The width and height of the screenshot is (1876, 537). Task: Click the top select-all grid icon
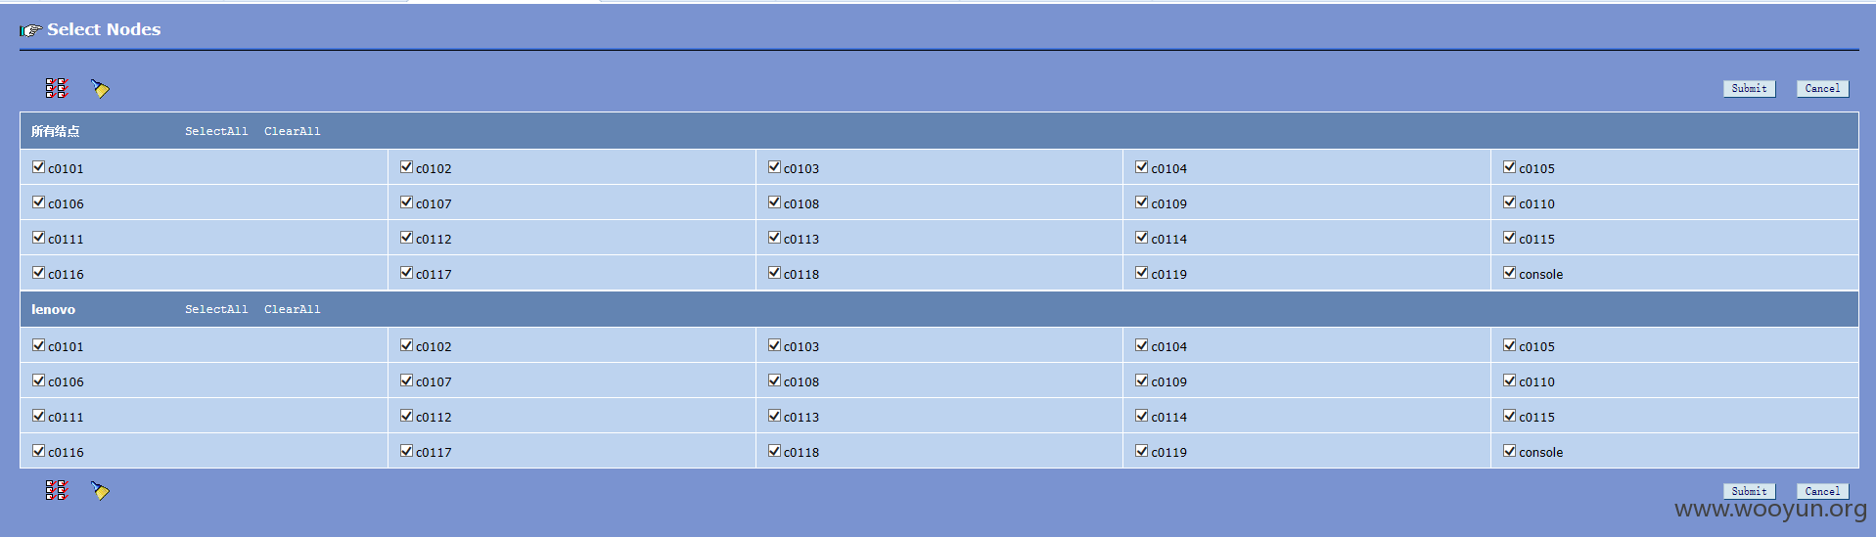click(57, 88)
